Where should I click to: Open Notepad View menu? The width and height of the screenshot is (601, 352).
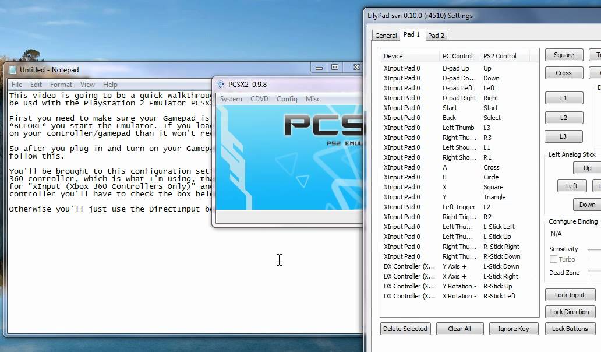[87, 85]
